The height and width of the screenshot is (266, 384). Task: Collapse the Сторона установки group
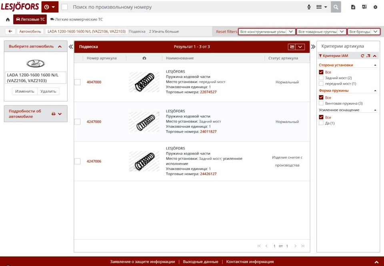click(x=375, y=65)
